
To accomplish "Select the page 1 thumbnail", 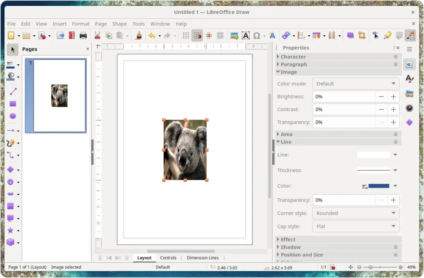I will pos(59,96).
